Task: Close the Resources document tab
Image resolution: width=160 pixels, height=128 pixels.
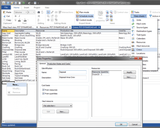Action: [x=70, y=27]
